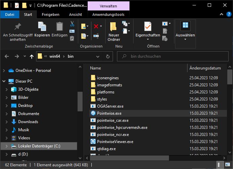Click the edit icon in Öffnen group
The height and width of the screenshot is (169, 233).
tap(165, 31)
